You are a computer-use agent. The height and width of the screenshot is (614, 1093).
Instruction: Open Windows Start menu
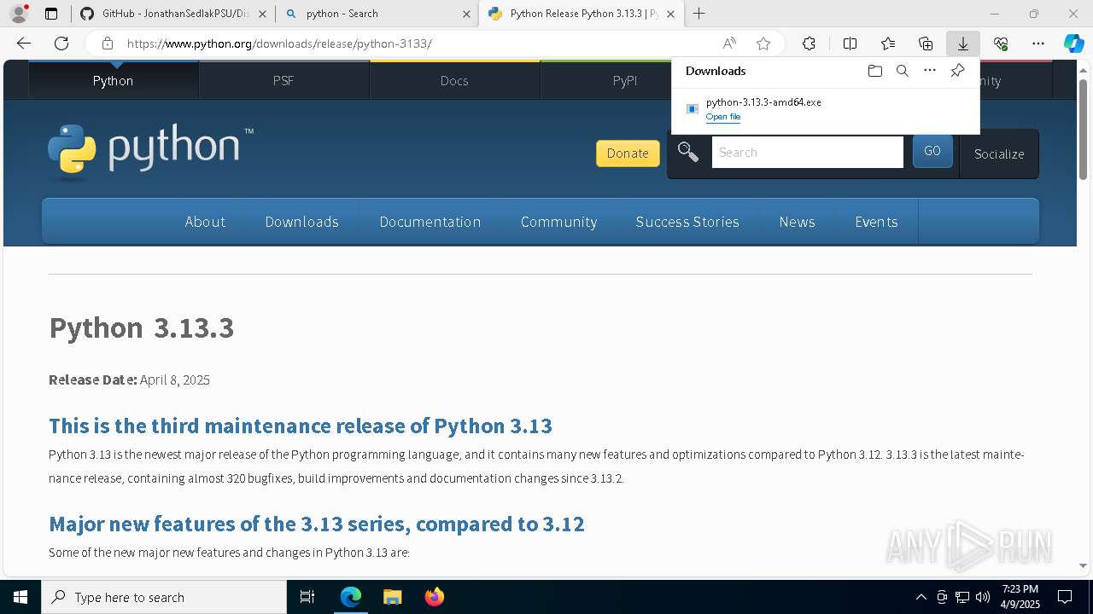[x=20, y=597]
